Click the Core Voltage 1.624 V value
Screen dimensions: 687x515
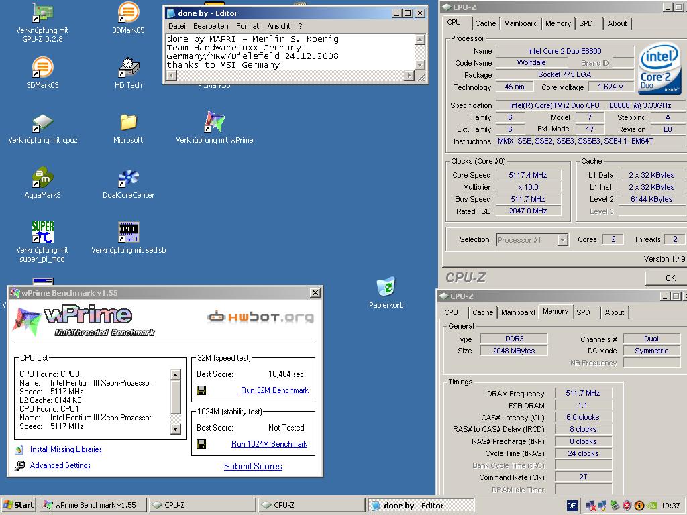[611, 87]
